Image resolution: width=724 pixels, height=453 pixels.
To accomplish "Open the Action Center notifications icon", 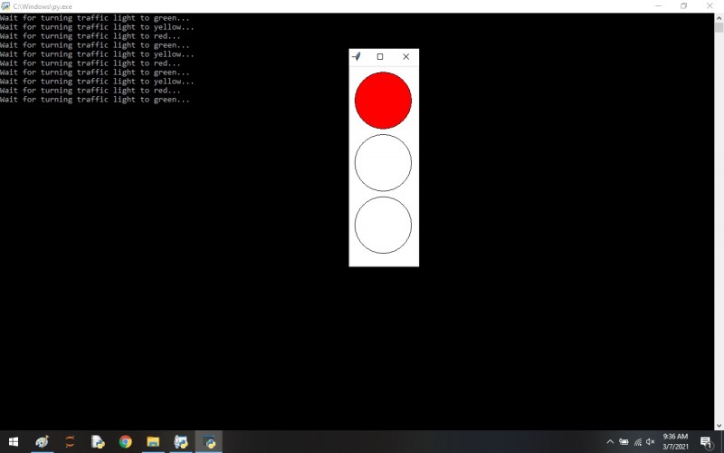I will pyautogui.click(x=706, y=442).
